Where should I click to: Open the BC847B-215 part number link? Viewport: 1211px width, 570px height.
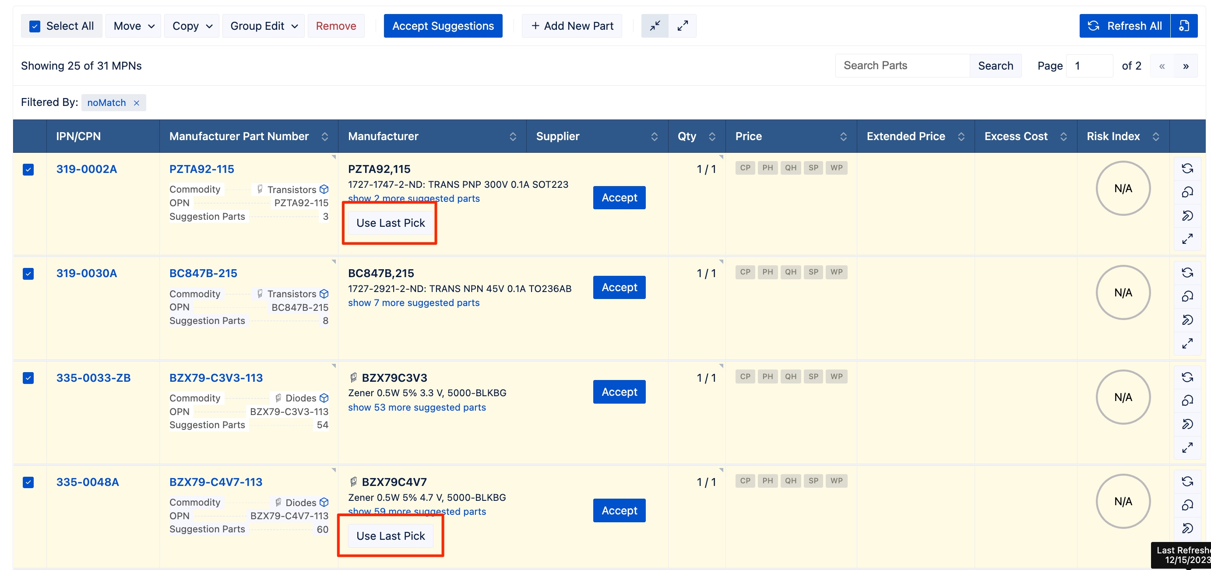point(203,274)
